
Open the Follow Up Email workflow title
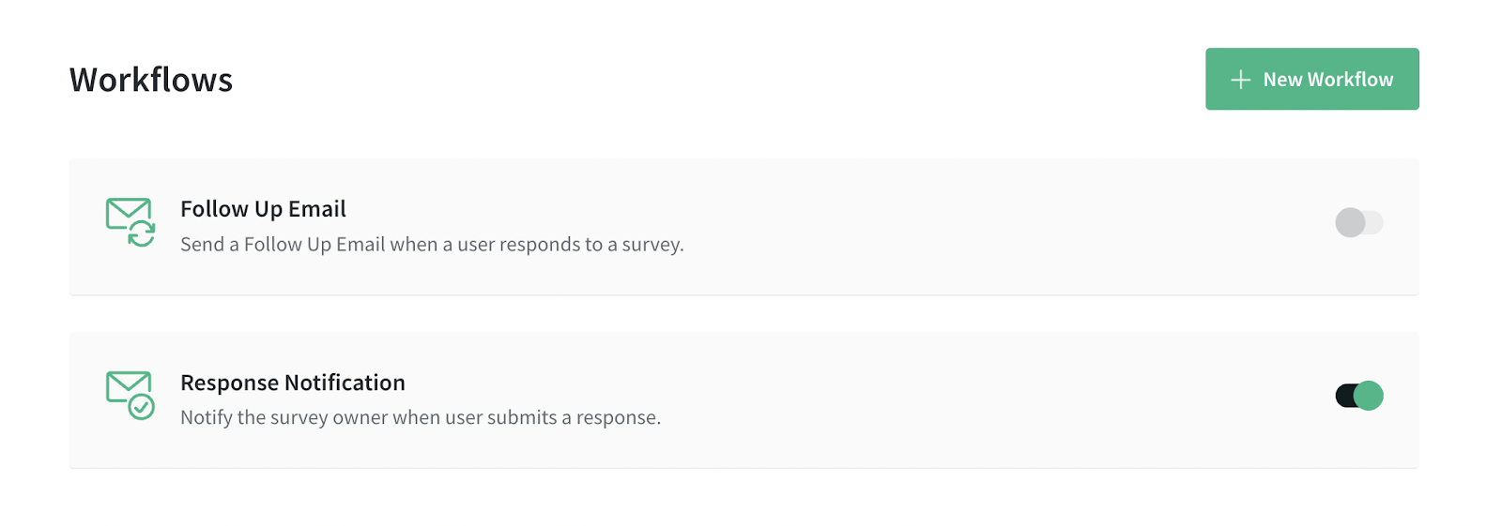[263, 209]
